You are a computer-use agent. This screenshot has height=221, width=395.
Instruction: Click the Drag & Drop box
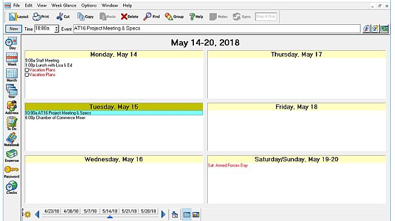click(266, 17)
